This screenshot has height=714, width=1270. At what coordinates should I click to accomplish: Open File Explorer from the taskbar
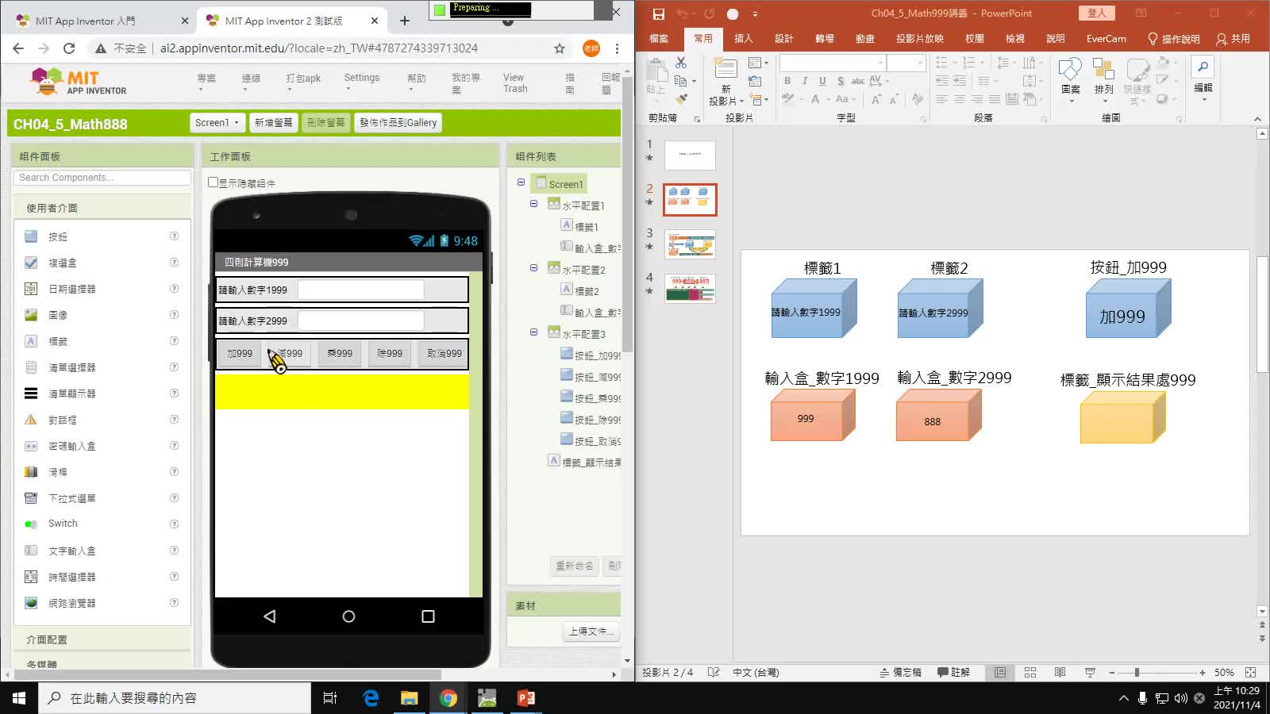pos(409,698)
